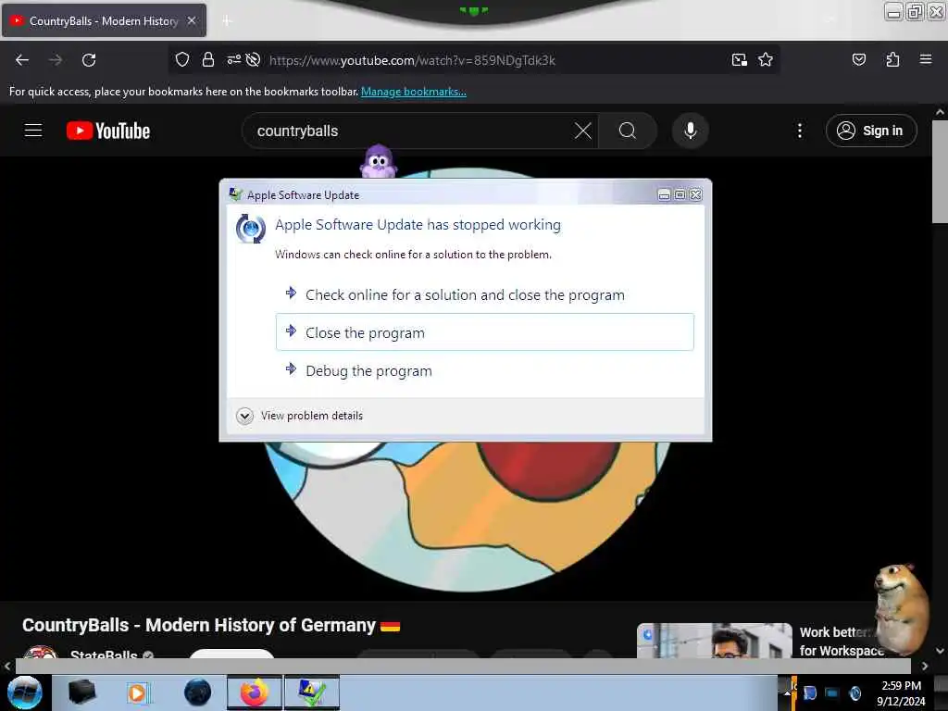Sign in to YouTube
The width and height of the screenshot is (948, 711).
click(870, 131)
